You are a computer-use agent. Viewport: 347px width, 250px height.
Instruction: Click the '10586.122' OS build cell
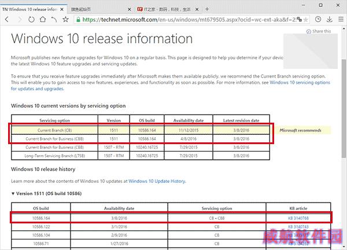41,226
